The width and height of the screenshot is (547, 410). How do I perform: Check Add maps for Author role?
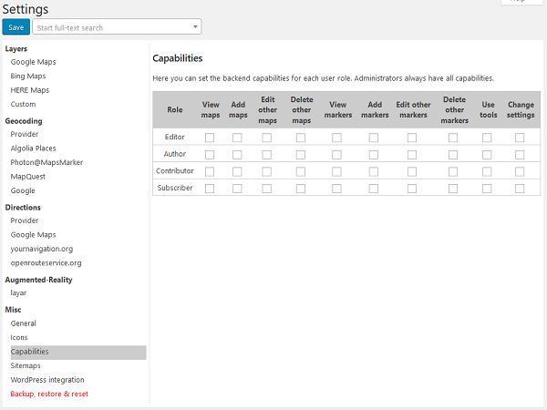click(x=237, y=154)
